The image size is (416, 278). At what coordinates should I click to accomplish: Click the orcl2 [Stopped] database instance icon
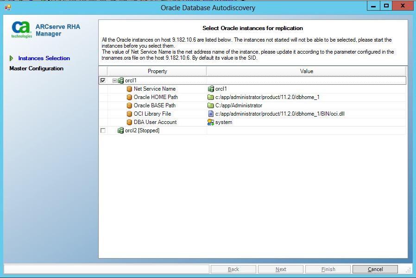tap(121, 130)
